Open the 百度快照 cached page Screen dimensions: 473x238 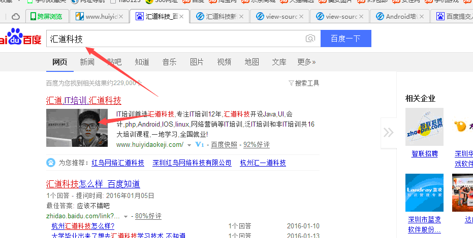pos(224,144)
